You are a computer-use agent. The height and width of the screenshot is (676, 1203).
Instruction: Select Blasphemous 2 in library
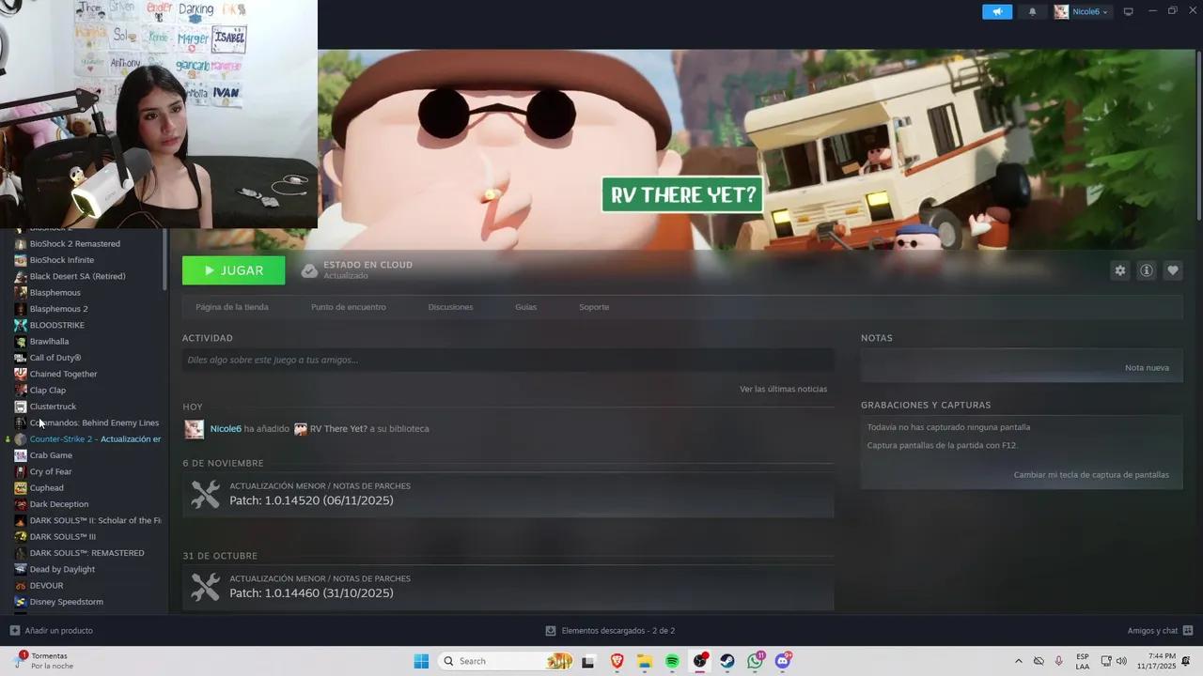click(58, 309)
